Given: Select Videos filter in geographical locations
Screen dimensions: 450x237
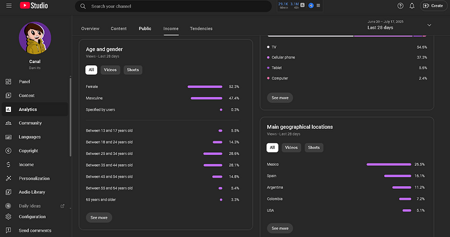Looking at the screenshot, I should (292, 148).
